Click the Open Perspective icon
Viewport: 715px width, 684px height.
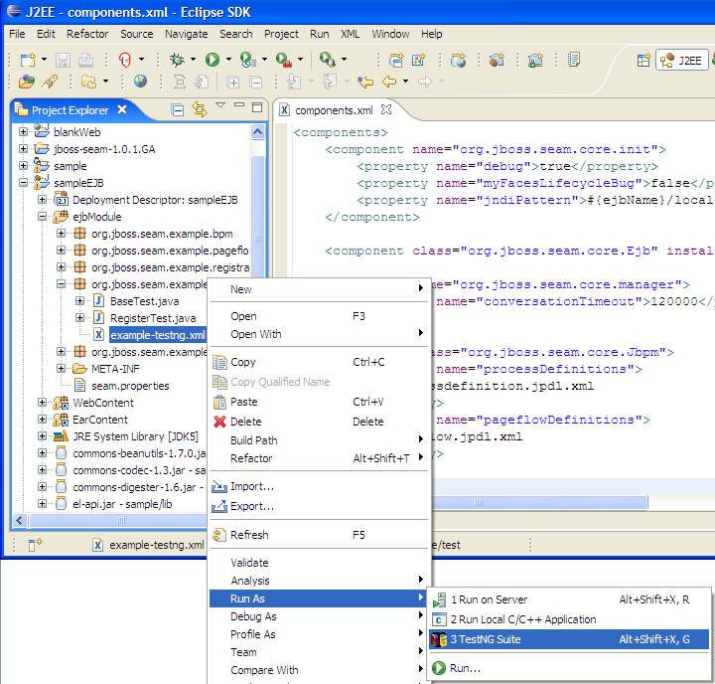click(643, 60)
